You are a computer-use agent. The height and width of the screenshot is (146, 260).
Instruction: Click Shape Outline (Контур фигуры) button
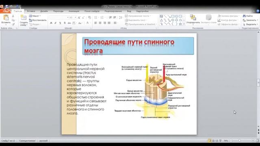click(x=227, y=20)
